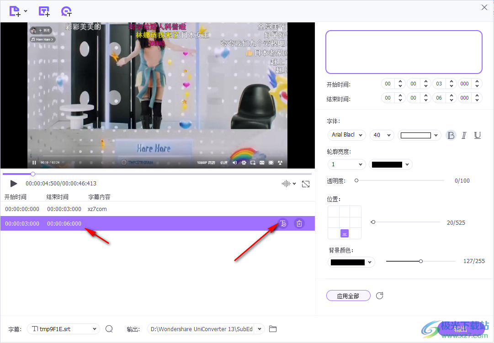Viewport: 494px width, 343px height.
Task: Click the position offset slider handle
Action: pos(373,222)
